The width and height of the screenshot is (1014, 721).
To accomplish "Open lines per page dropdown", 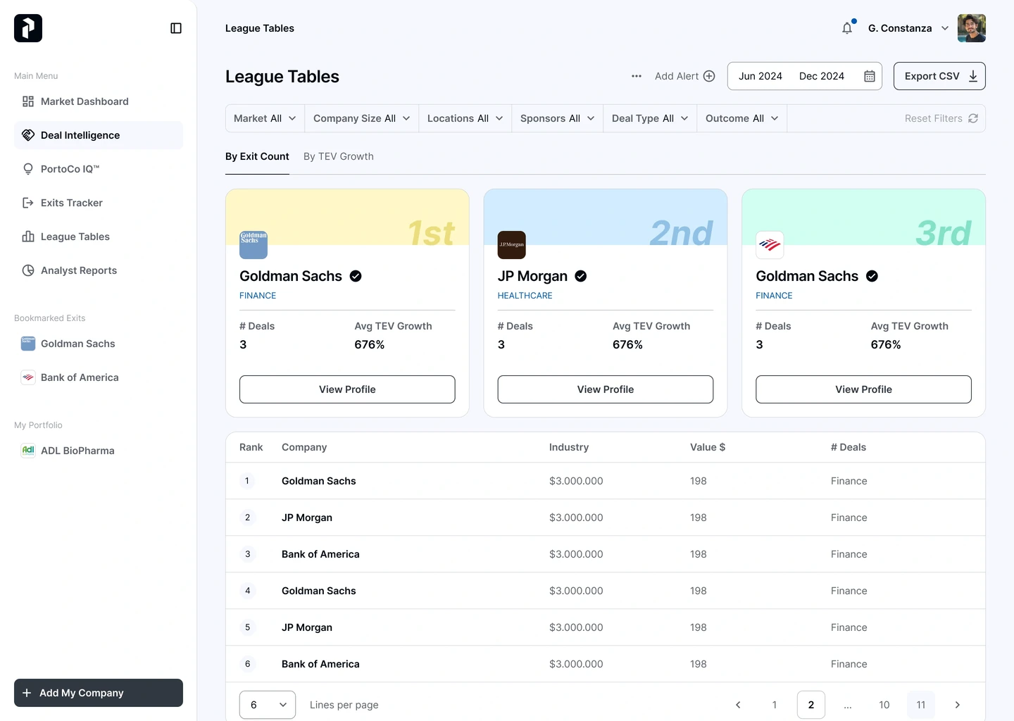I will pyautogui.click(x=268, y=705).
